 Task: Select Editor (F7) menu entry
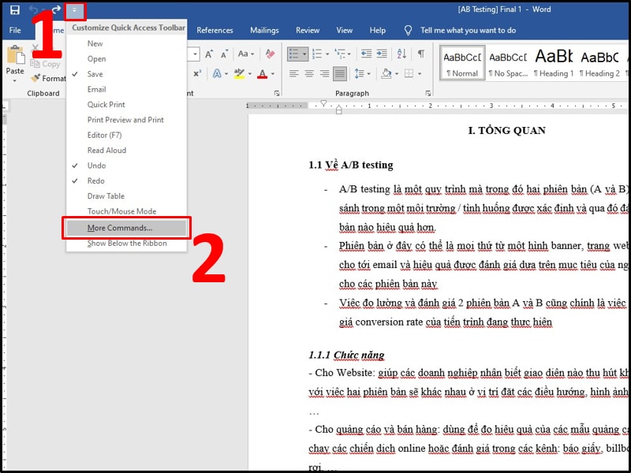[126, 135]
